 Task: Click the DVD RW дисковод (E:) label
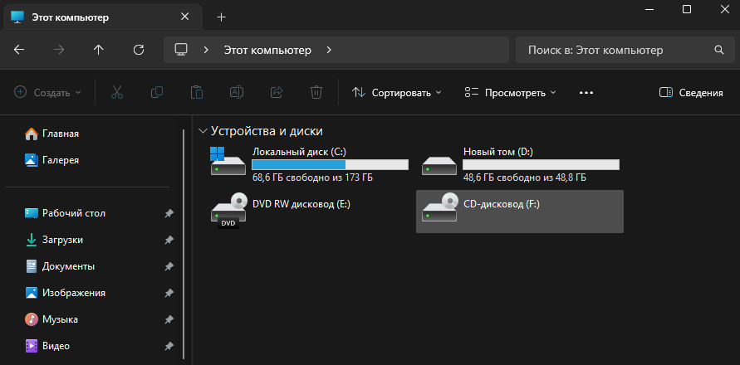[x=301, y=204]
